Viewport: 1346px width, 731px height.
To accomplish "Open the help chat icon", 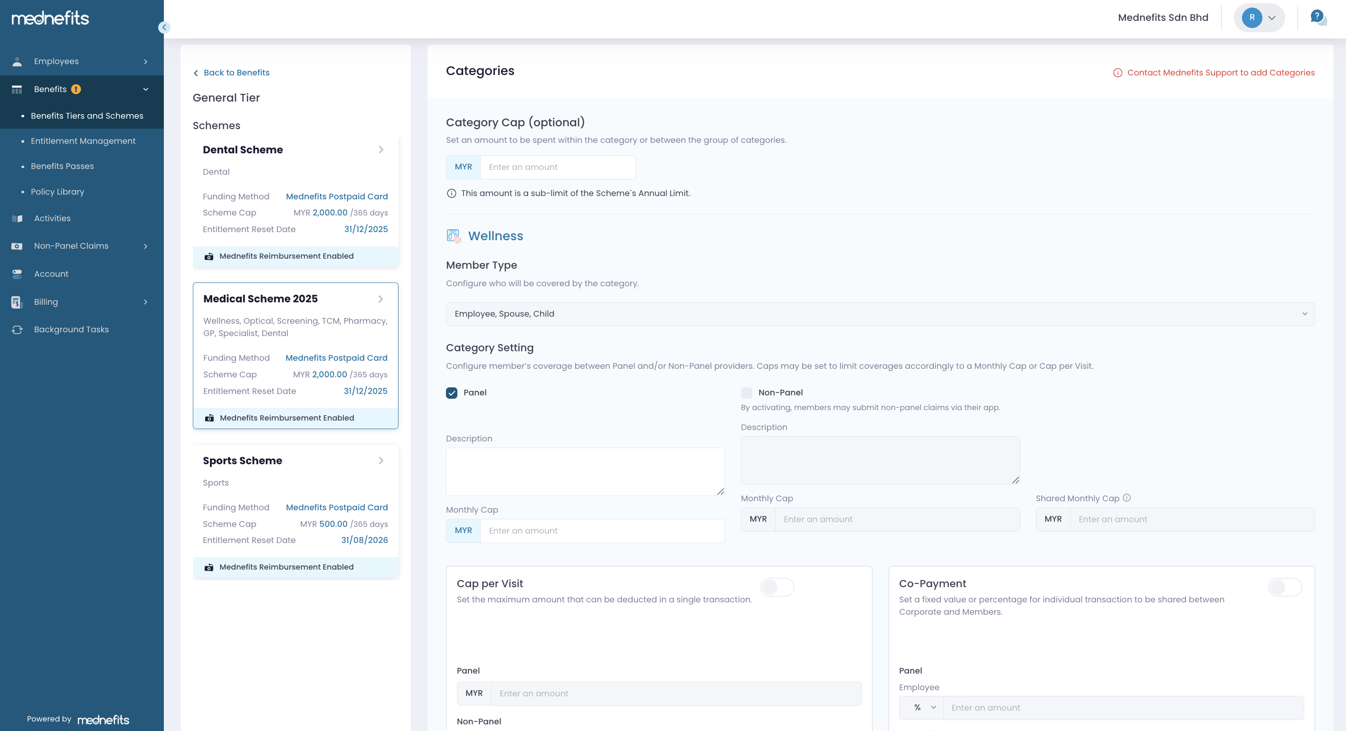I will point(1317,18).
